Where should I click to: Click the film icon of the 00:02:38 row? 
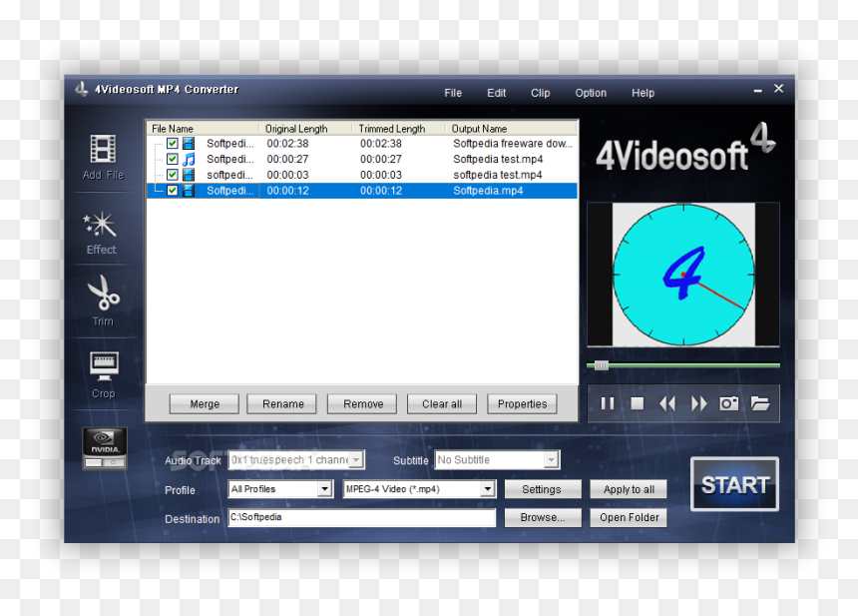point(189,144)
